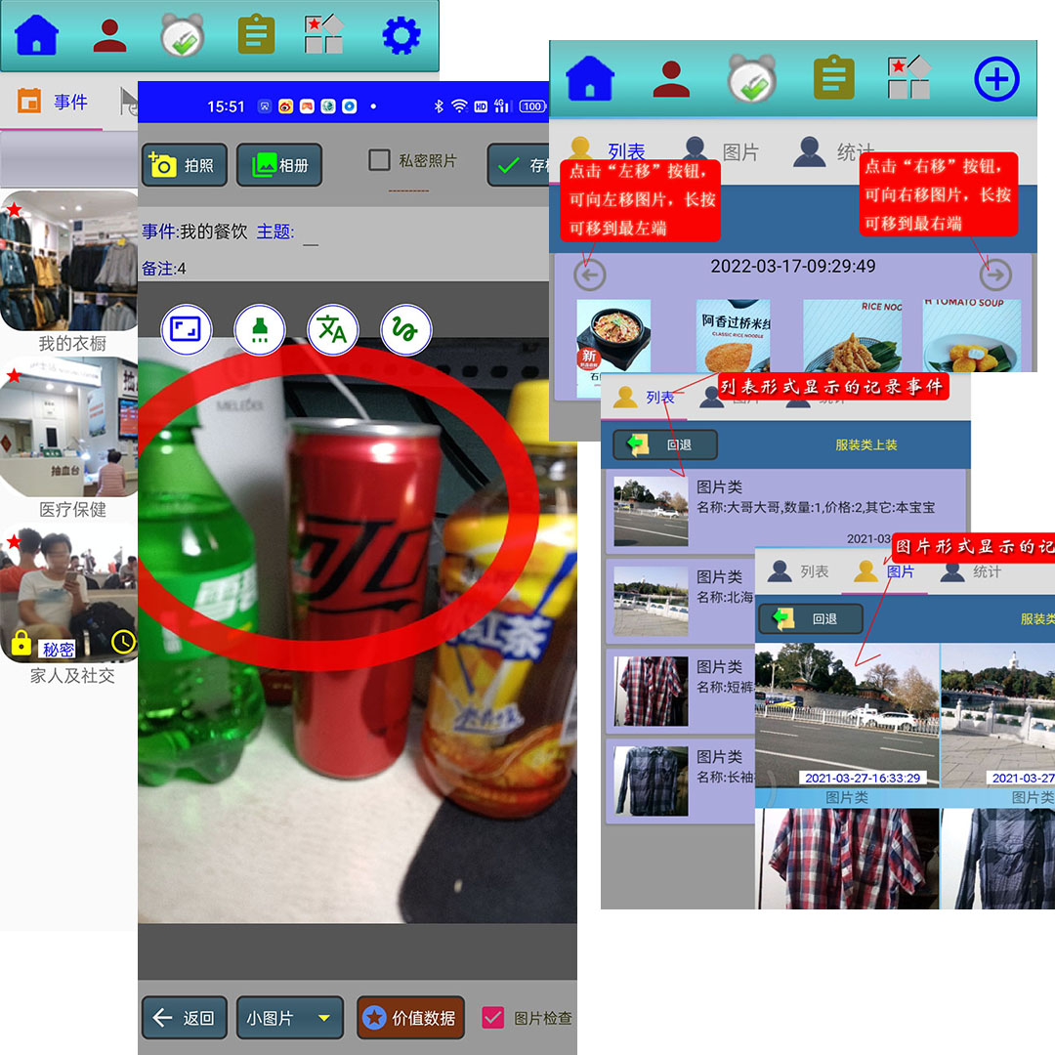Click the right arrow move-image icon
1055x1055 pixels.
point(994,275)
